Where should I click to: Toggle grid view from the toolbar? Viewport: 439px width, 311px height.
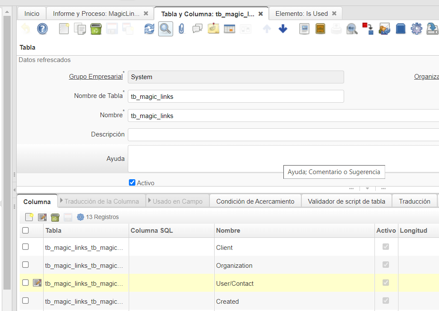[x=230, y=29]
